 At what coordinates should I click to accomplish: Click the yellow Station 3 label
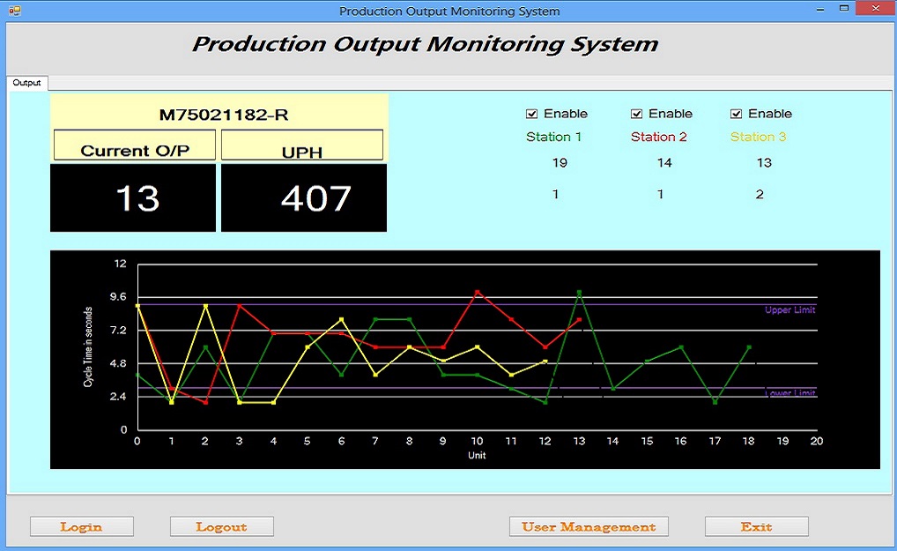pos(758,137)
